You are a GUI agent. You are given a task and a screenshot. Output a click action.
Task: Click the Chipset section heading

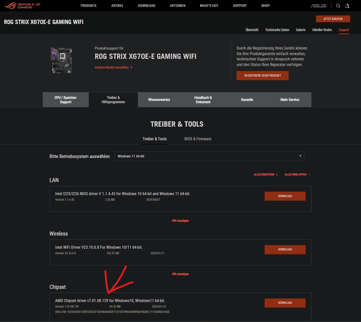tap(58, 287)
